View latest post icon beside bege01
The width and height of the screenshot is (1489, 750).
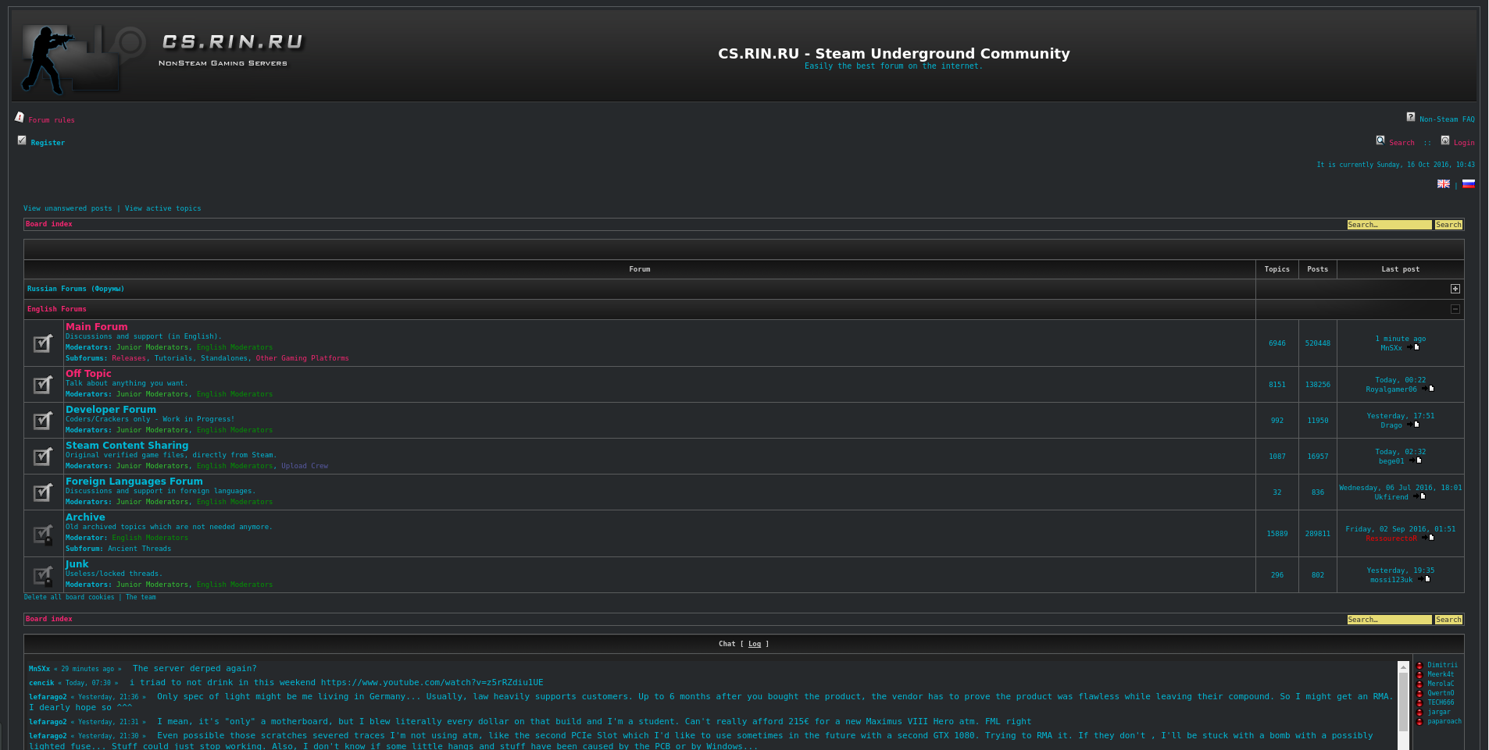pyautogui.click(x=1416, y=460)
